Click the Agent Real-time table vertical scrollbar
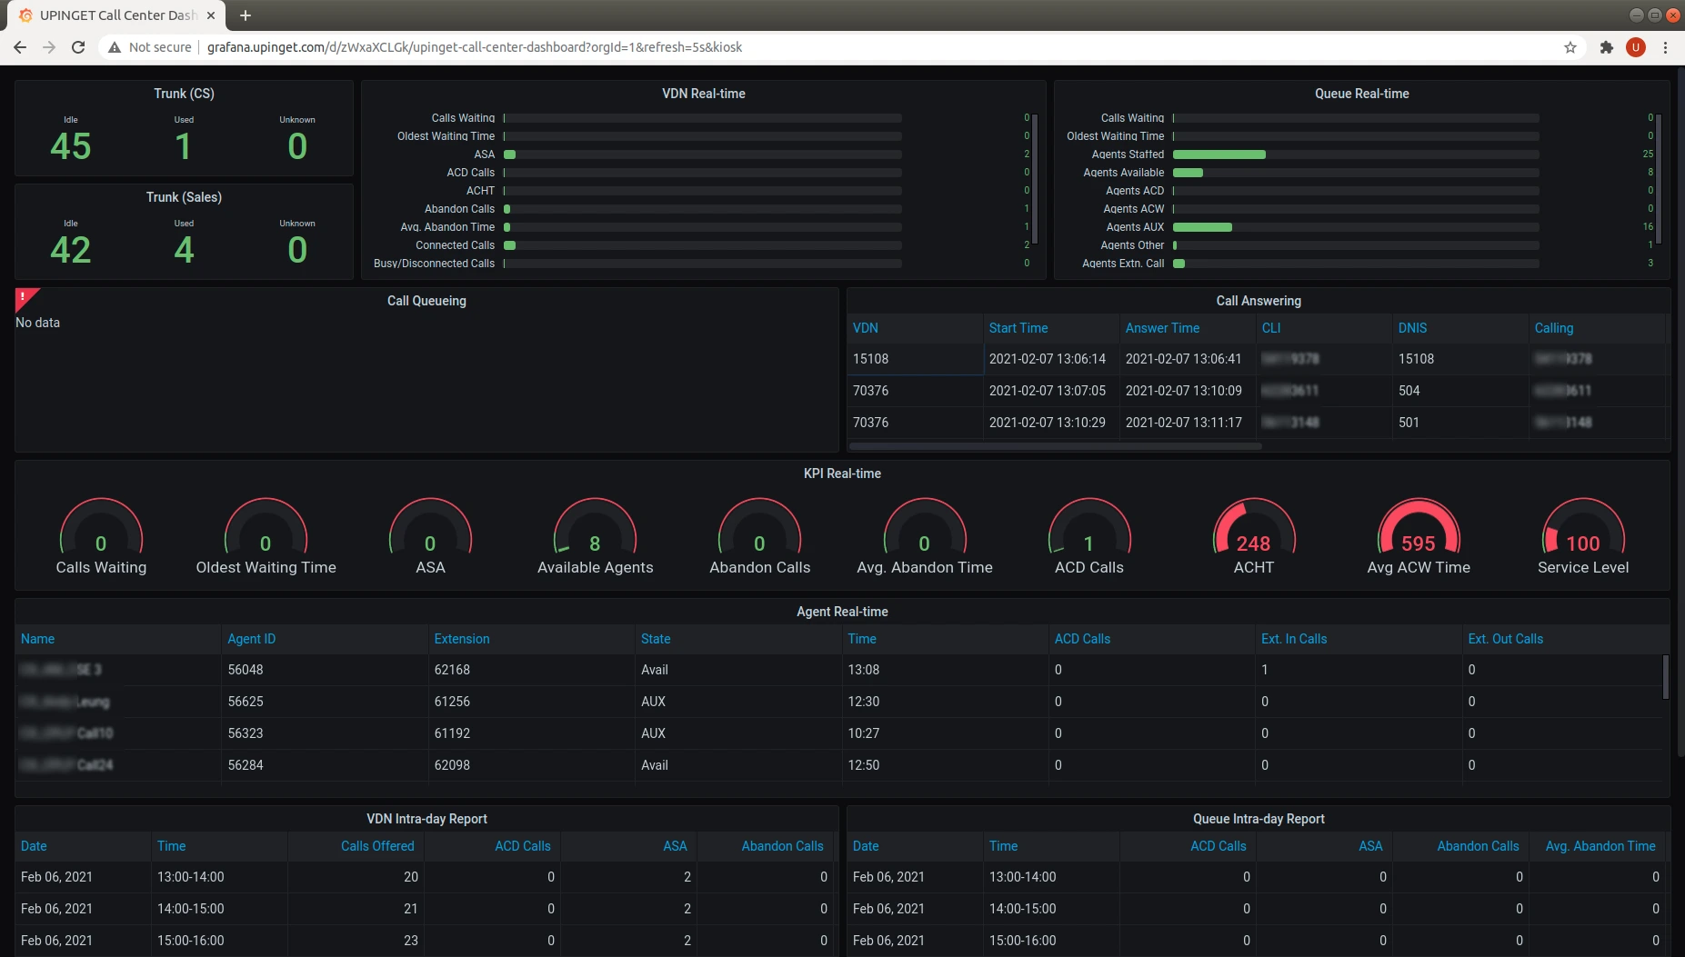 (x=1665, y=677)
